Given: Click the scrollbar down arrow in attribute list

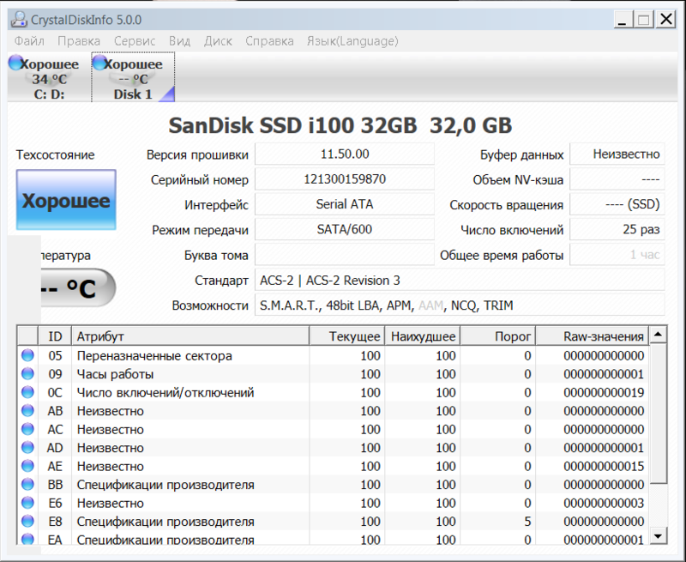Looking at the screenshot, I should pos(658,535).
